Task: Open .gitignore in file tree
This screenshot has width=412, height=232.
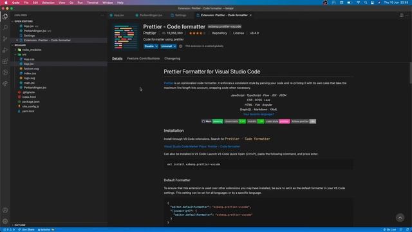Action: tap(28, 92)
